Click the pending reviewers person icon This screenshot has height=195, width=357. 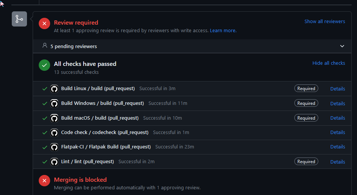(x=45, y=46)
